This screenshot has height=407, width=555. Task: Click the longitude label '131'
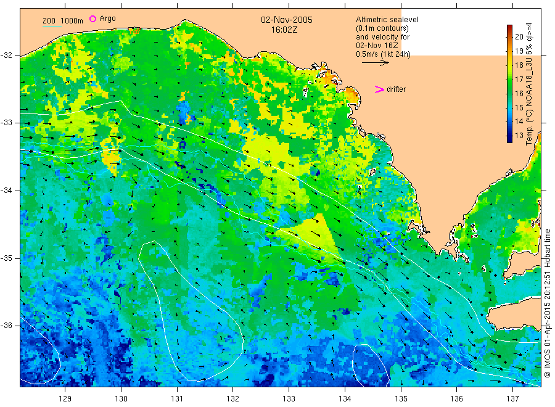click(177, 399)
